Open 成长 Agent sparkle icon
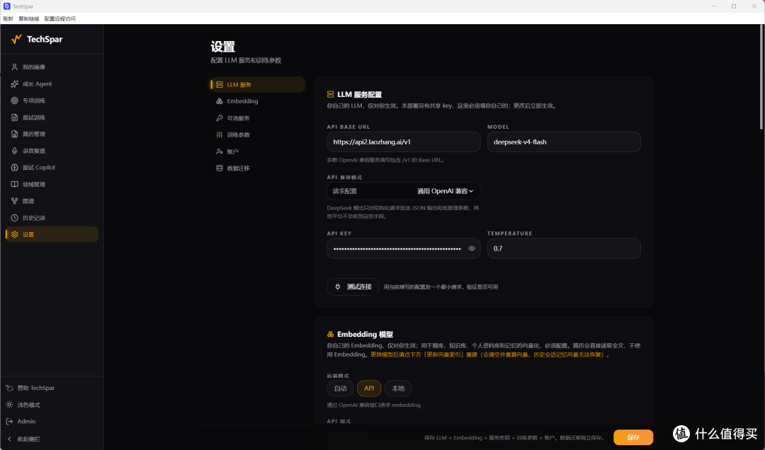The image size is (765, 450). (x=15, y=84)
